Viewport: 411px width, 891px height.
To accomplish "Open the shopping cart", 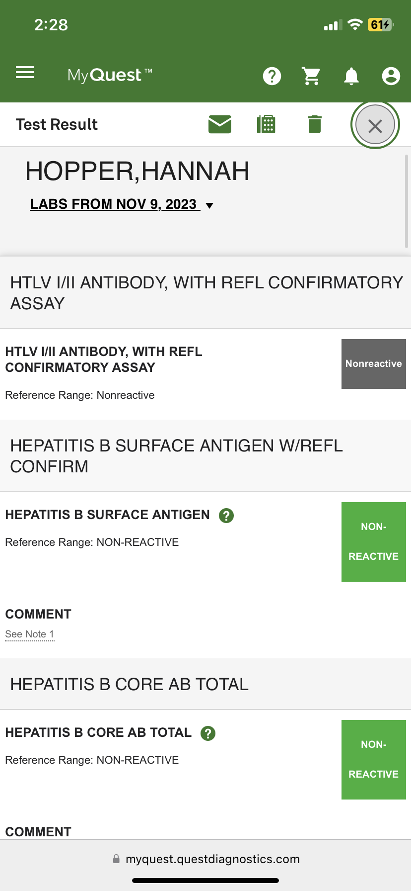I will click(311, 76).
